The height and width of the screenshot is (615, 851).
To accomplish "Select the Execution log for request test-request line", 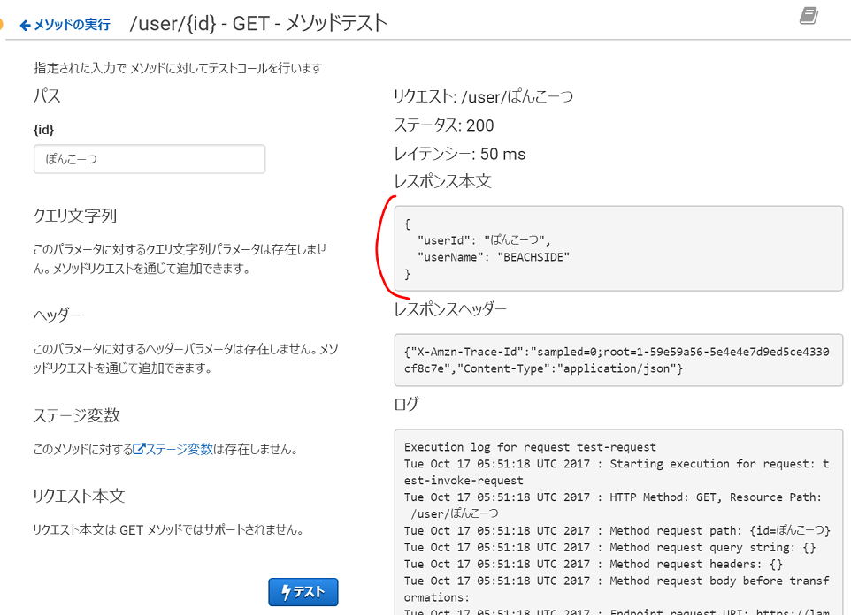I will 530,447.
